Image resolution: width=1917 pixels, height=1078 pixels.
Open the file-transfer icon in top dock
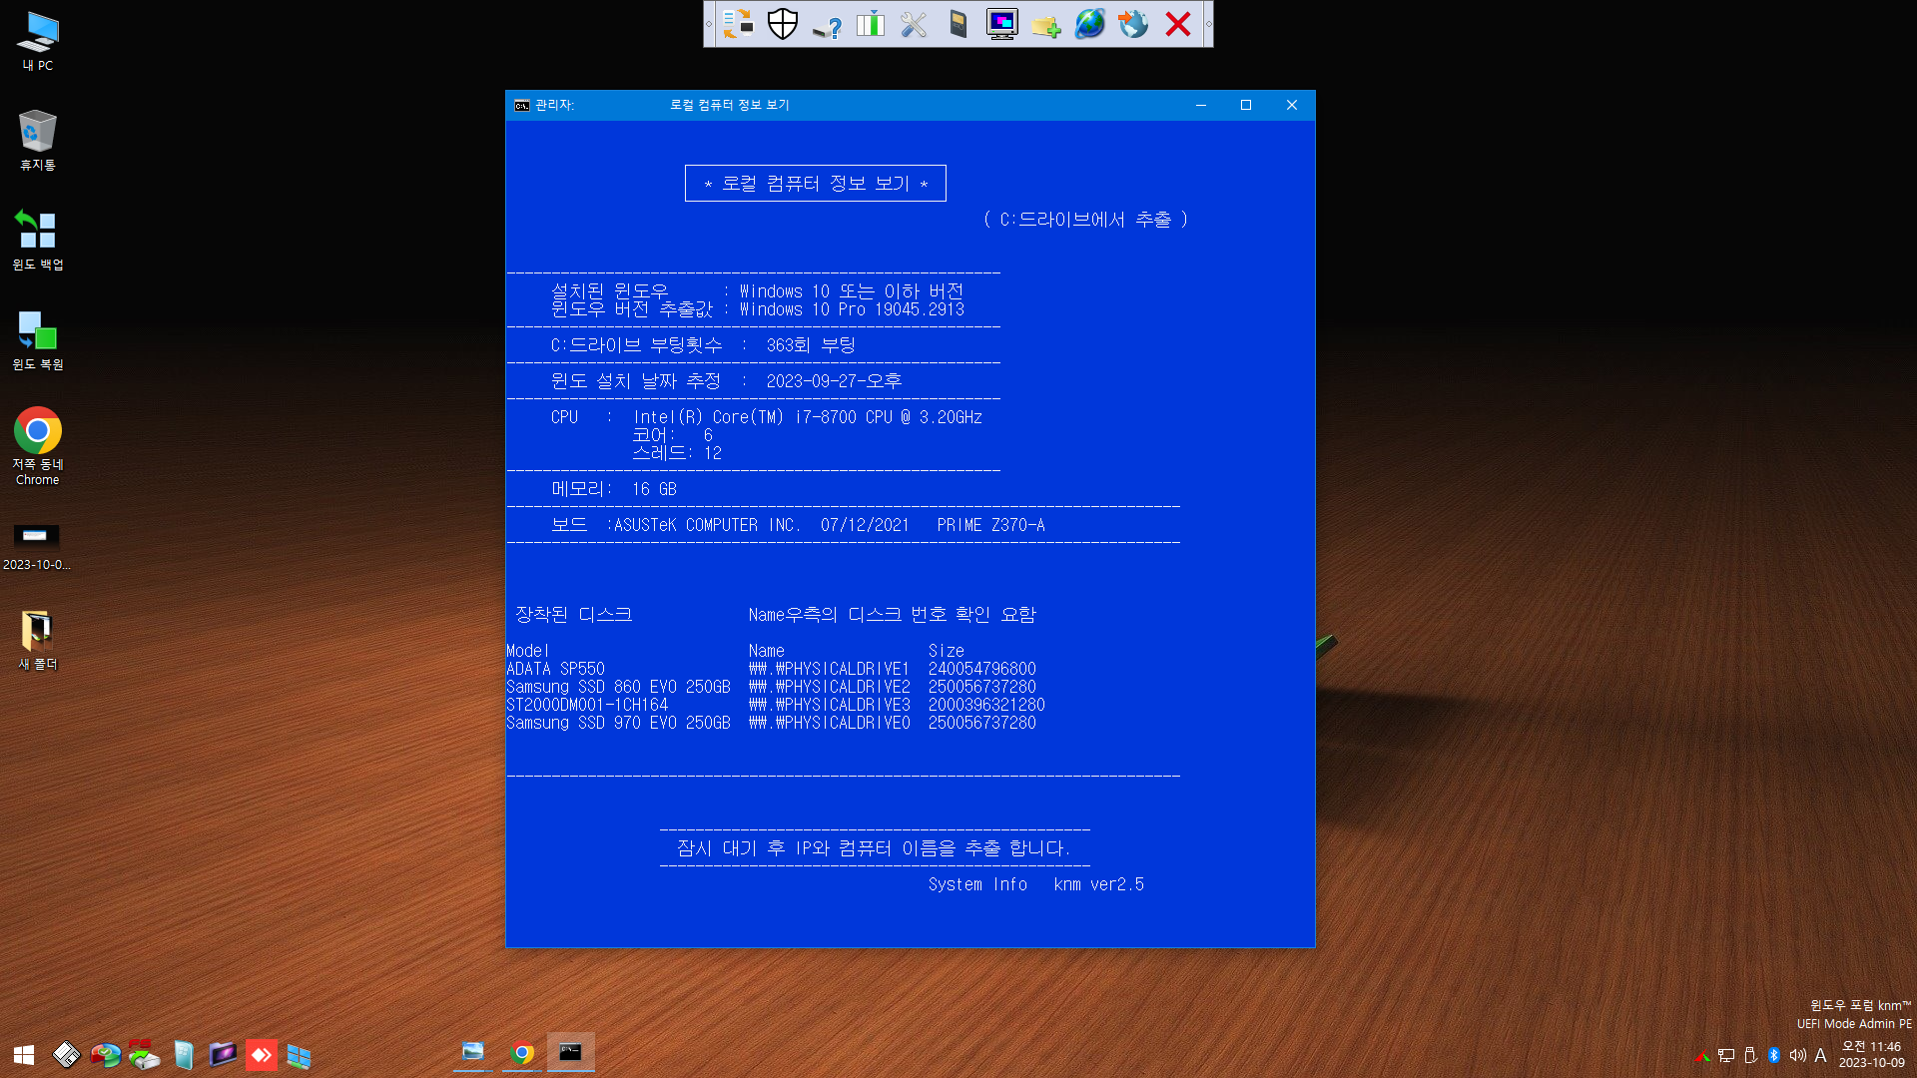click(738, 24)
